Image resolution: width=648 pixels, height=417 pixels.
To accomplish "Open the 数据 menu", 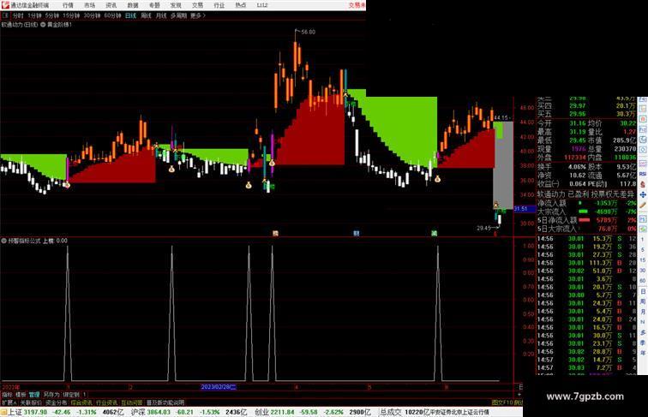I will pyautogui.click(x=133, y=5).
